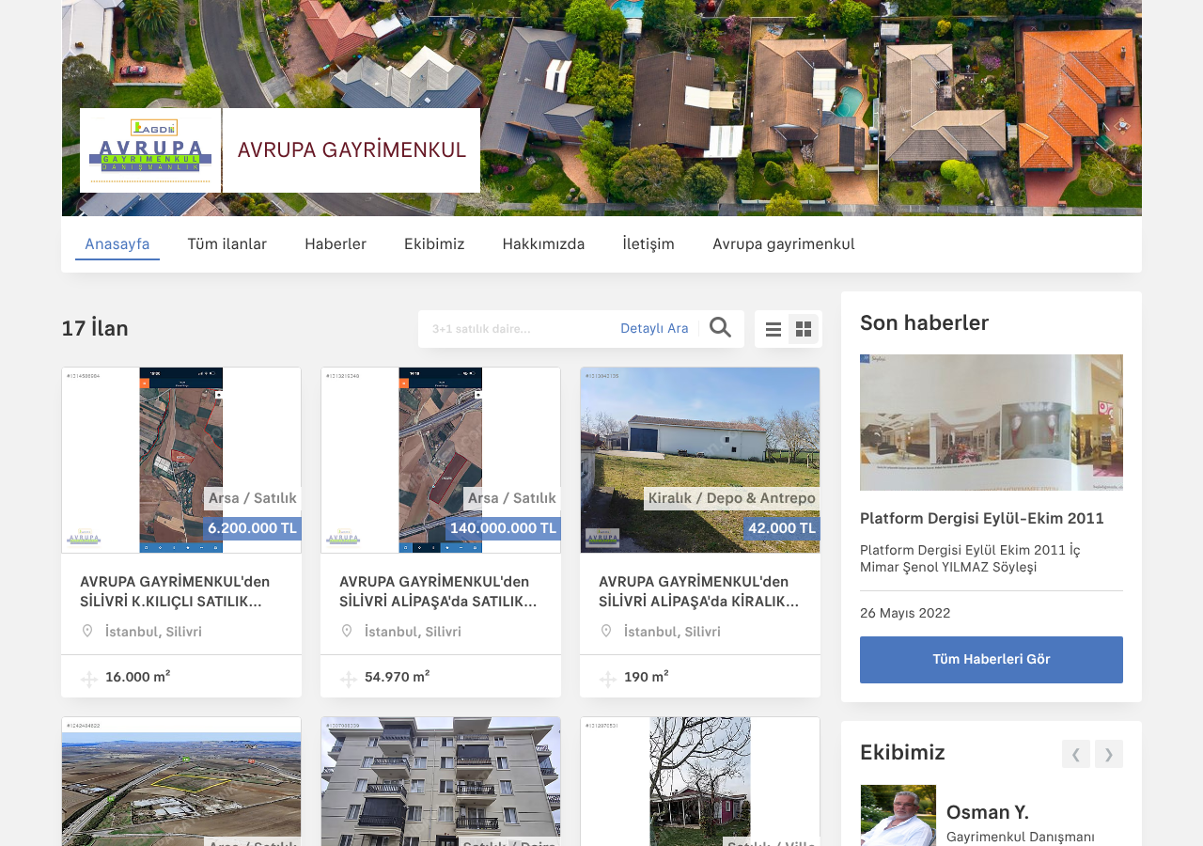Click Platform Dergisi Eylül-Ekim 2011 headline
Viewport: 1203px width, 846px height.
point(982,519)
